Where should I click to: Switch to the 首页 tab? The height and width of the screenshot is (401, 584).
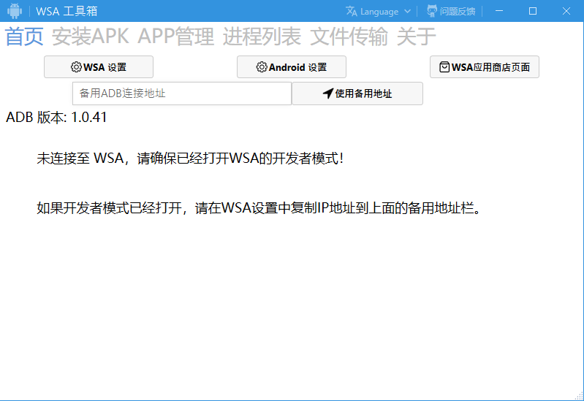(x=24, y=37)
